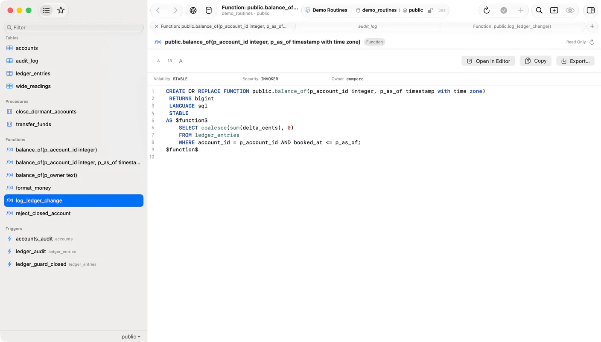Switch to the audit_log tab
This screenshot has width=601, height=342.
(x=368, y=26)
